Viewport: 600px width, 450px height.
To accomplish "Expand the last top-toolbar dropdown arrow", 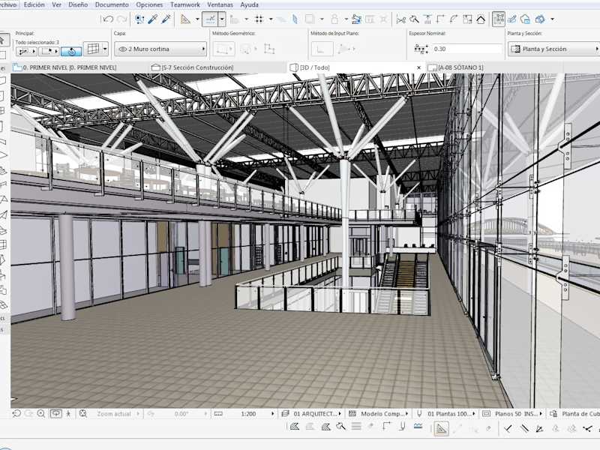I will pyautogui.click(x=552, y=19).
